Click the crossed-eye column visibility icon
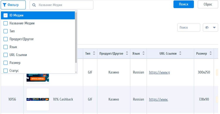Image resolution: width=220 pixels, height=114 pixels. click(x=207, y=28)
